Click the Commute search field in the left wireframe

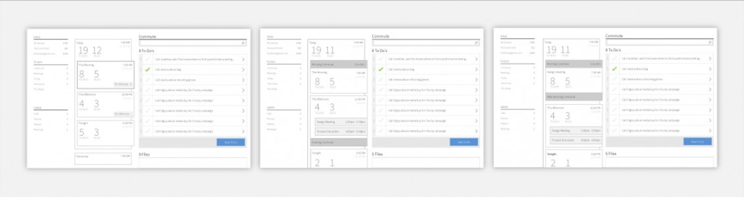pyautogui.click(x=193, y=43)
